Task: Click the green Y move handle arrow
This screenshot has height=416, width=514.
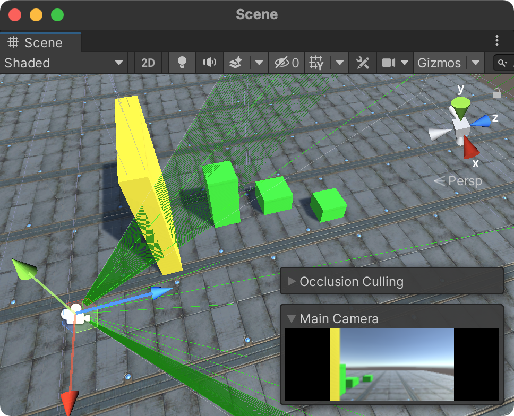Action: pyautogui.click(x=24, y=270)
